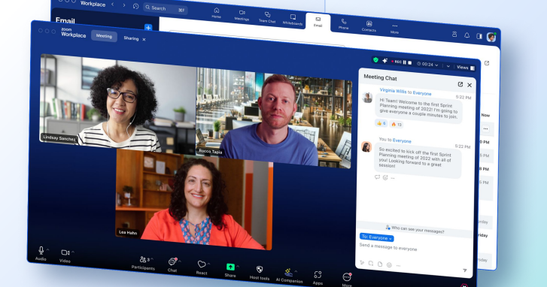
Task: Pop out the Meeting Chat panel
Action: (460, 84)
